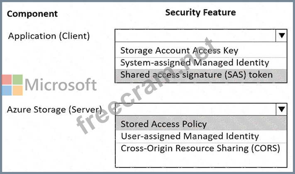Click the empty Application (Client) combo box field

195,36
